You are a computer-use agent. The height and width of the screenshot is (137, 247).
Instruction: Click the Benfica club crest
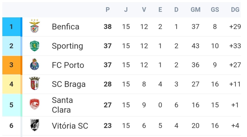coord(34,26)
